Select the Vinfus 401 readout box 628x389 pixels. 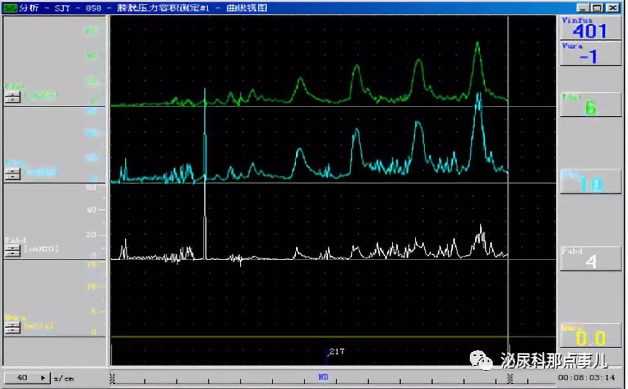(590, 28)
